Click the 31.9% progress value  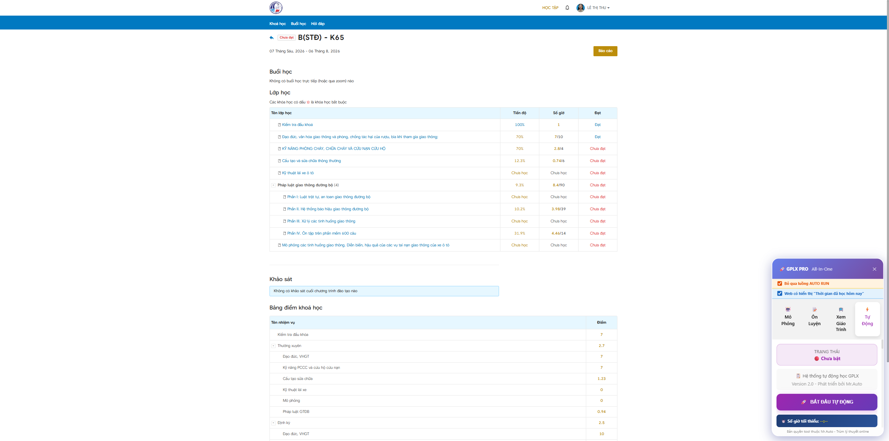520,233
